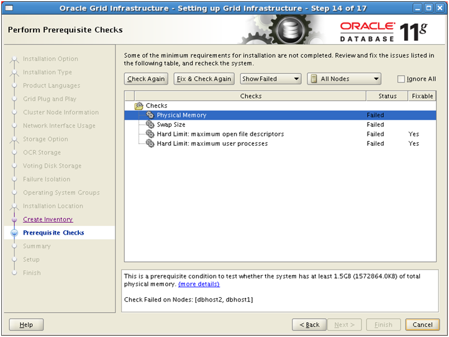
Task: Click Grid Plug and Play step
Action: coord(50,99)
